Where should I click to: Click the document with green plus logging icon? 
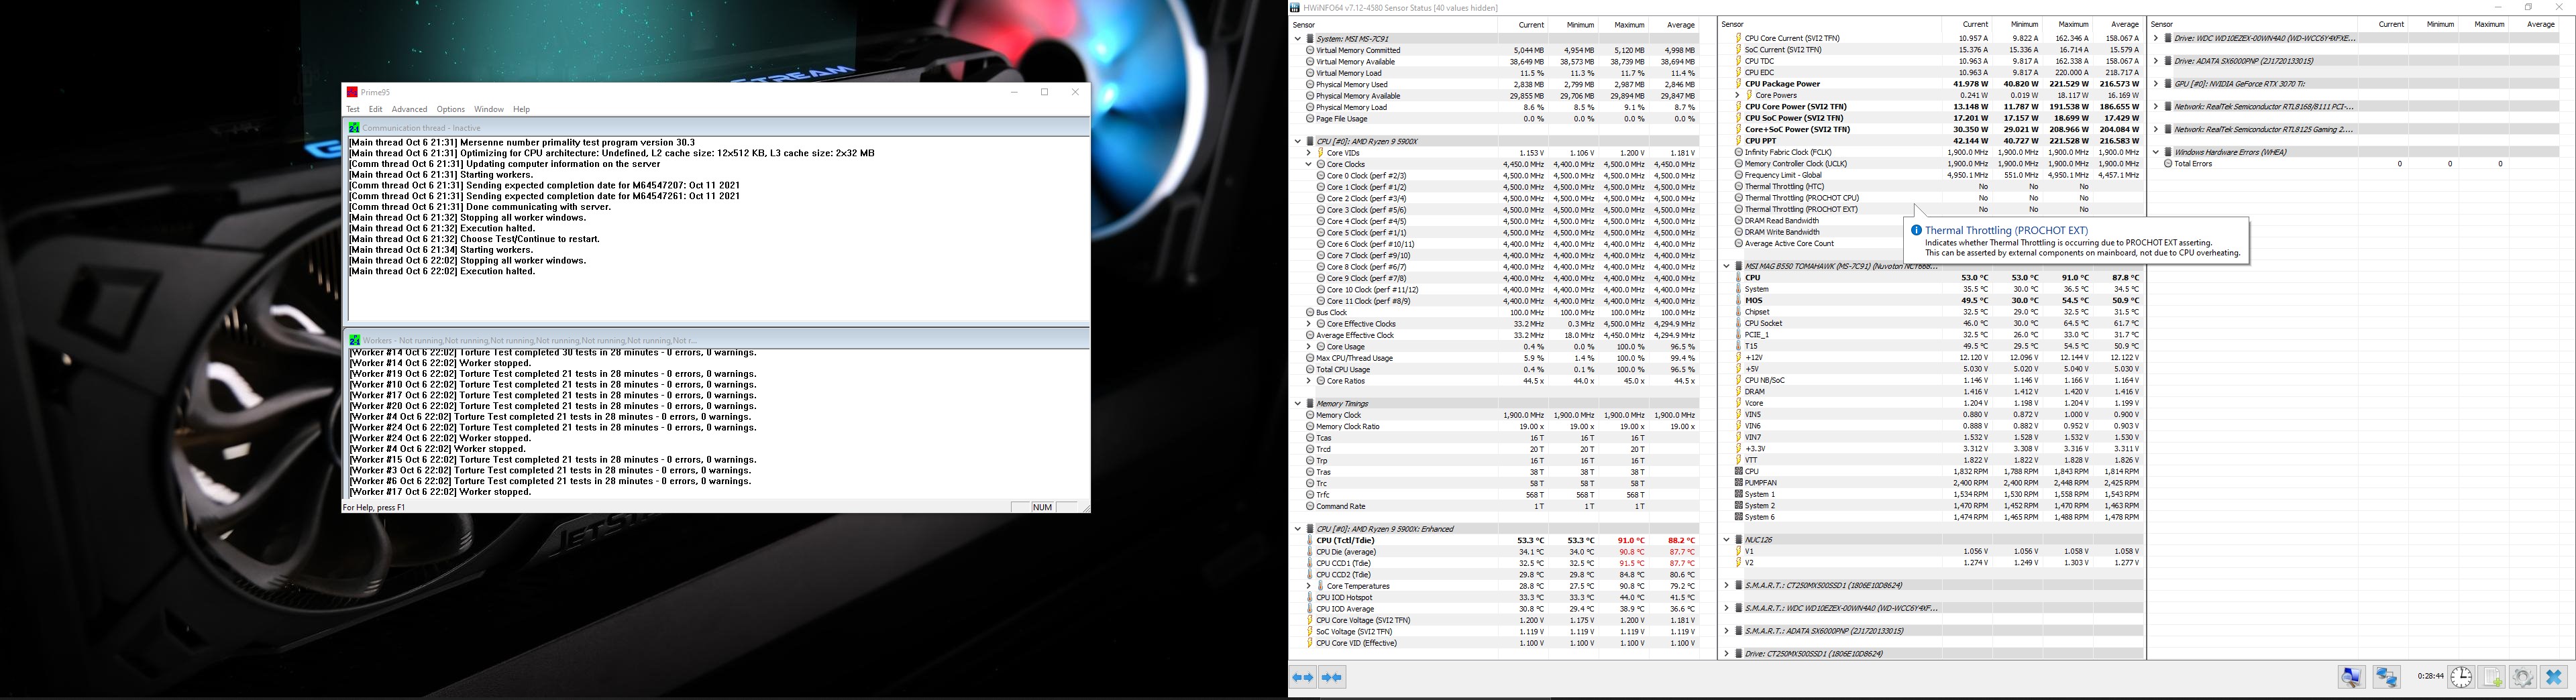pyautogui.click(x=2491, y=677)
